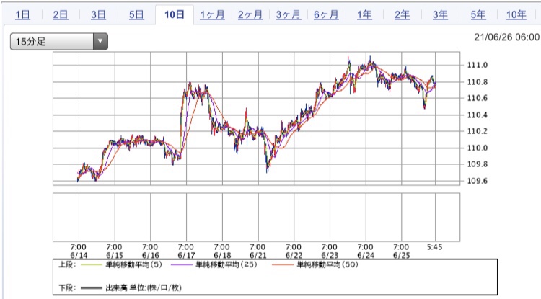Click the 単純移動平均(25) legend label

click(226, 264)
